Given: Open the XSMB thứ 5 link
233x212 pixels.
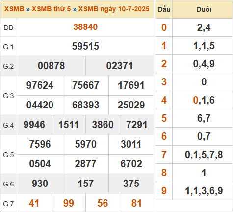Looking at the screenshot, I should (51, 9).
